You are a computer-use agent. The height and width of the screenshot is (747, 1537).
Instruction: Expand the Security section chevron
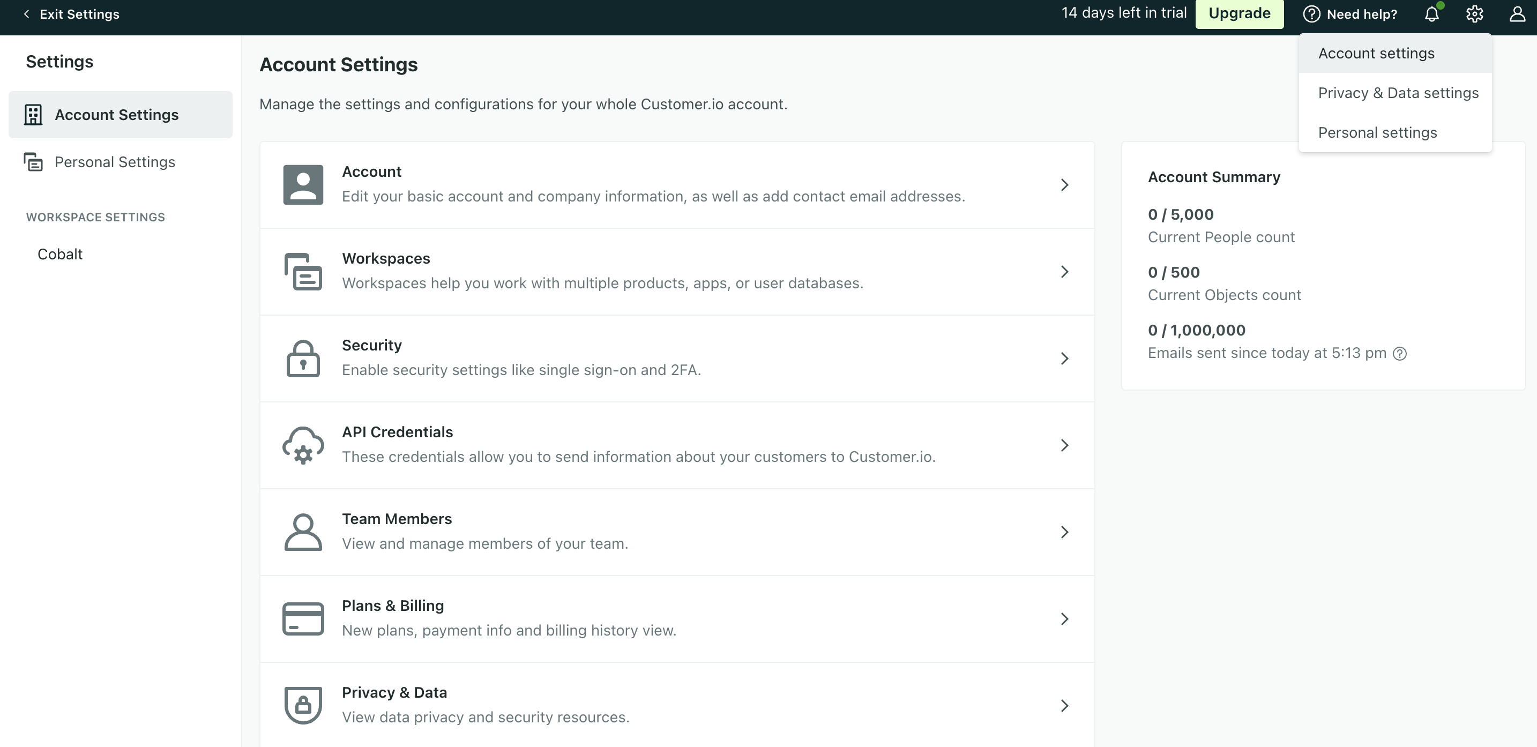(x=1065, y=358)
